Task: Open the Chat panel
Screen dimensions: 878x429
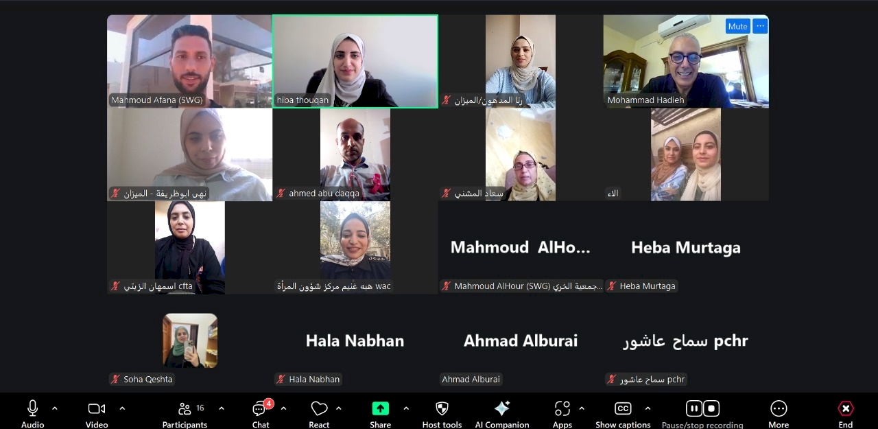Action: click(x=259, y=409)
